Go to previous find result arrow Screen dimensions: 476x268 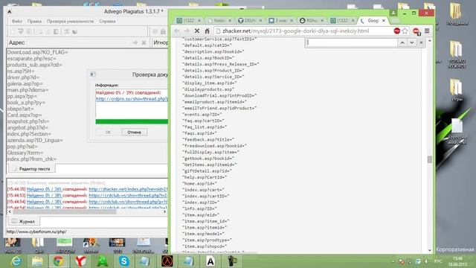[x=402, y=42]
